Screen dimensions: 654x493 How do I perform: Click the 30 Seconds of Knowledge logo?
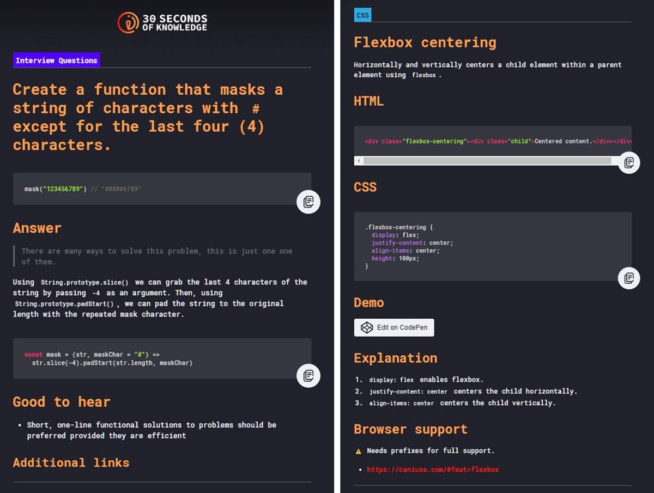[x=162, y=22]
